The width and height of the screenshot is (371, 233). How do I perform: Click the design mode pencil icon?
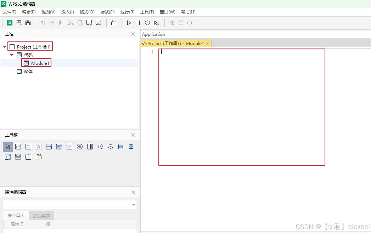click(157, 23)
